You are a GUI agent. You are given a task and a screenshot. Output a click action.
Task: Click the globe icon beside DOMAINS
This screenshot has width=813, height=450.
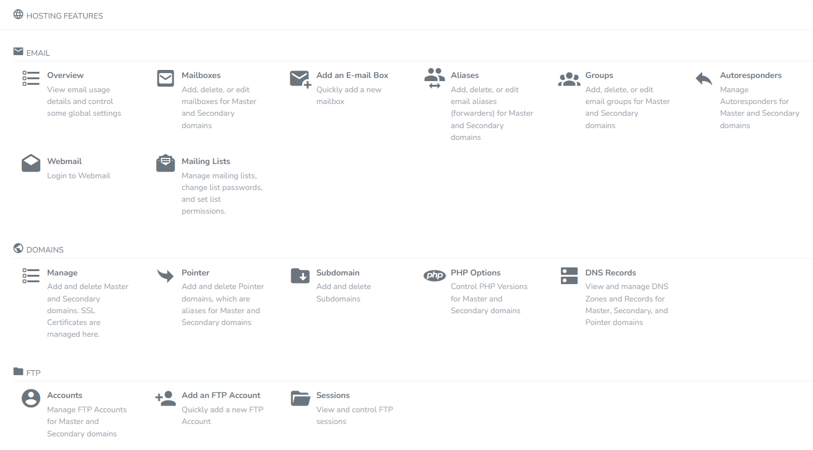16,248
